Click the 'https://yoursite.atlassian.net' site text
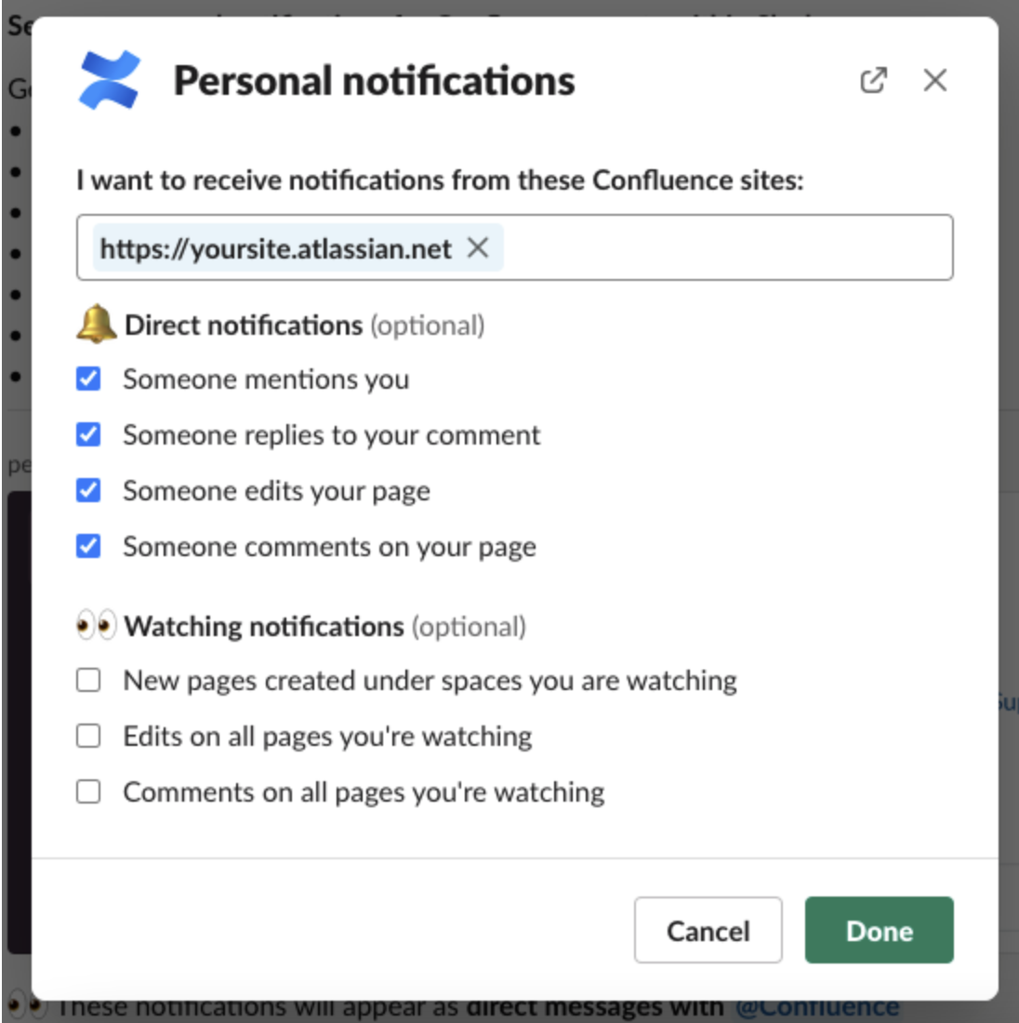The image size is (1019, 1023). (275, 248)
